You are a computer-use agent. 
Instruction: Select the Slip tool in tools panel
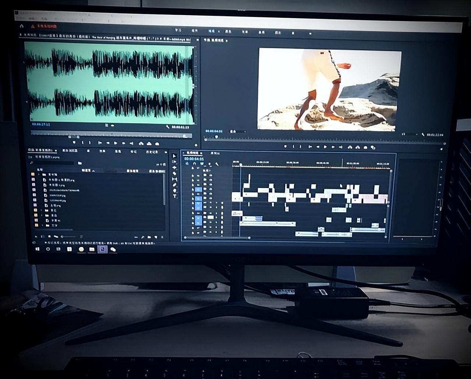(175, 179)
